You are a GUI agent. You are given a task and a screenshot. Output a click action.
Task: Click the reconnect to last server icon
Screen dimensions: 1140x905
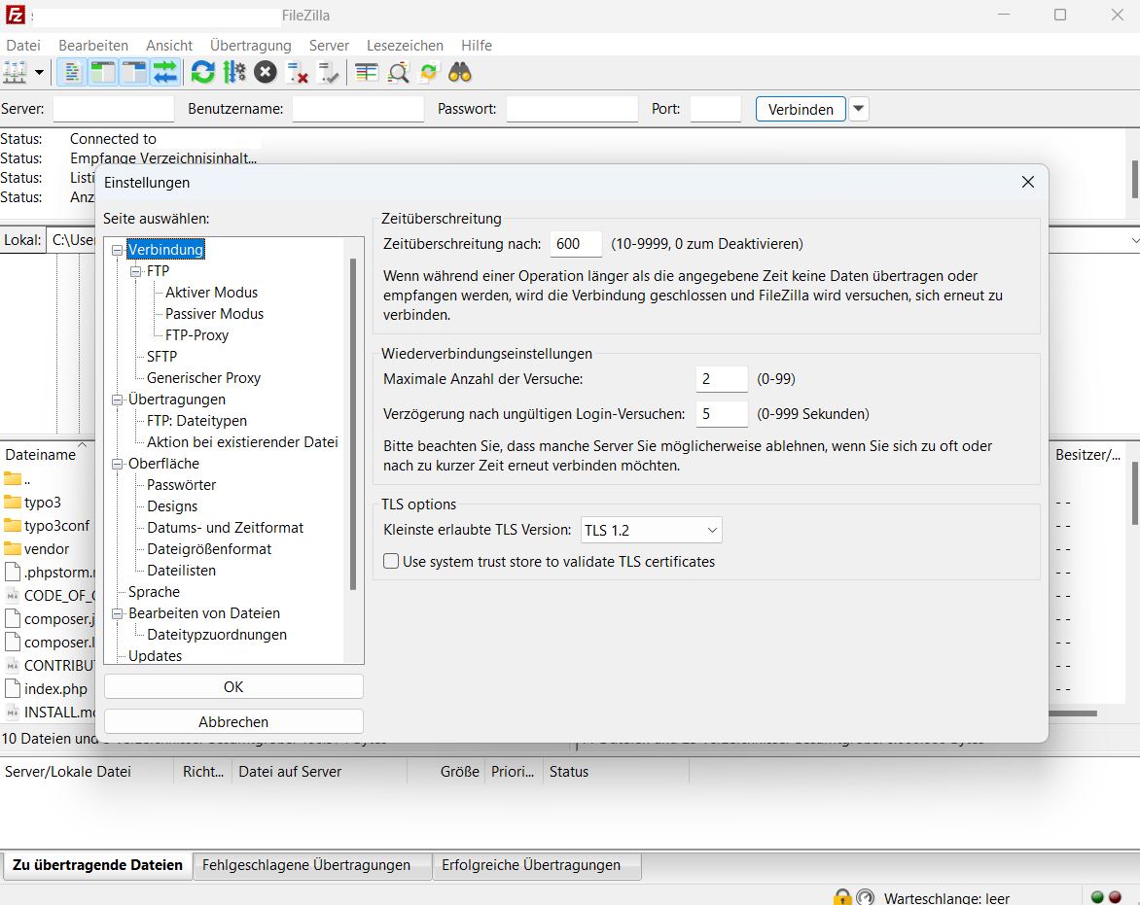click(329, 73)
